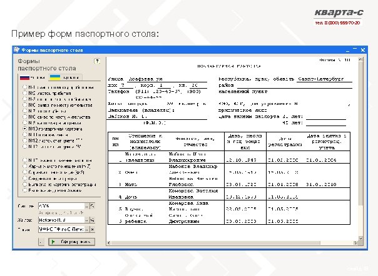Image resolution: width=378 pixels, height=276 pixels.
Task: Switch to the Россия tab
Action: tap(33, 77)
